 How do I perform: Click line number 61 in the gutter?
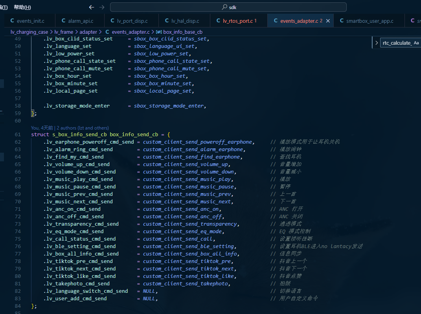click(x=18, y=135)
